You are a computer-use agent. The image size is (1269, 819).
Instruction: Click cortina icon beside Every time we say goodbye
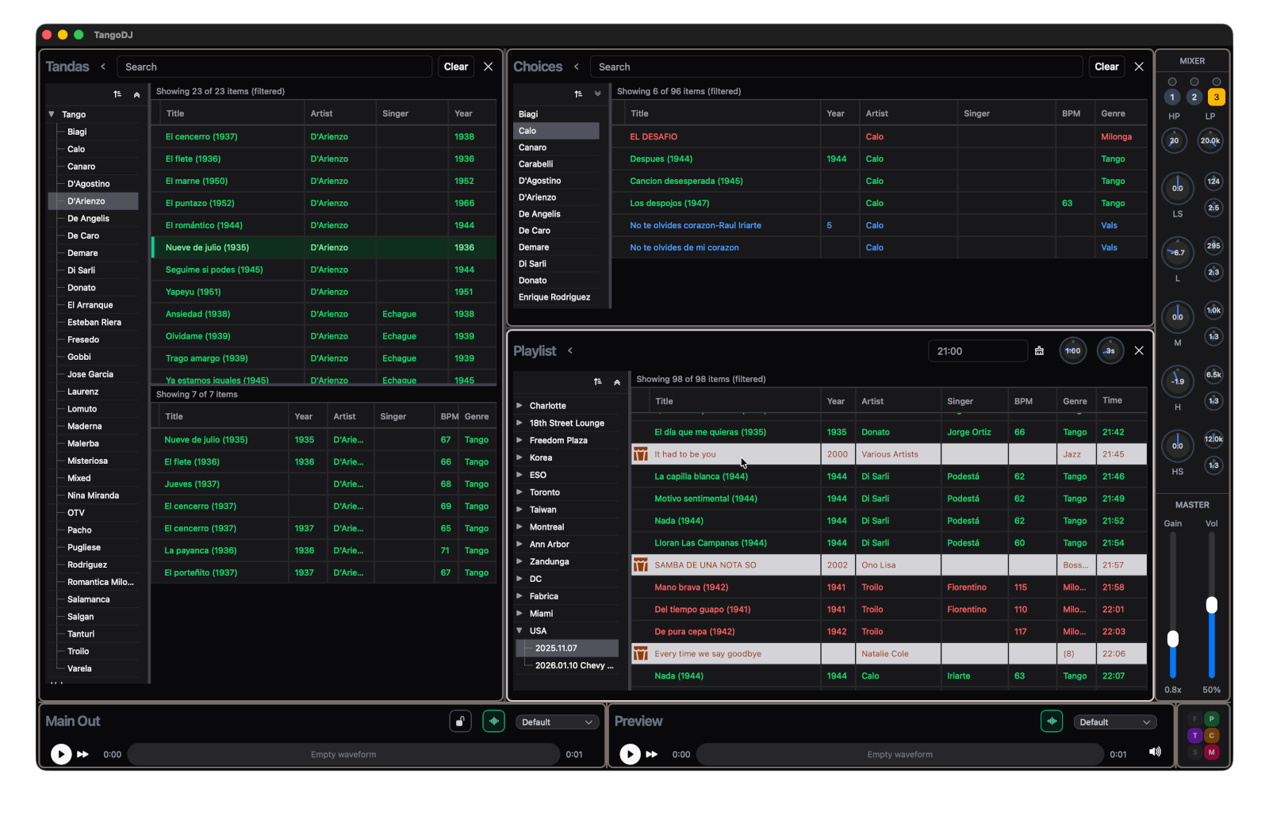(640, 654)
